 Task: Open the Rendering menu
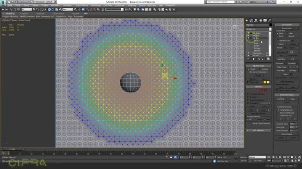click(x=96, y=6)
